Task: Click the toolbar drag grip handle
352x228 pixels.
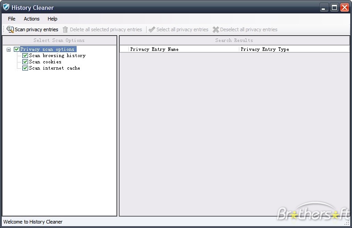Action: pos(4,29)
